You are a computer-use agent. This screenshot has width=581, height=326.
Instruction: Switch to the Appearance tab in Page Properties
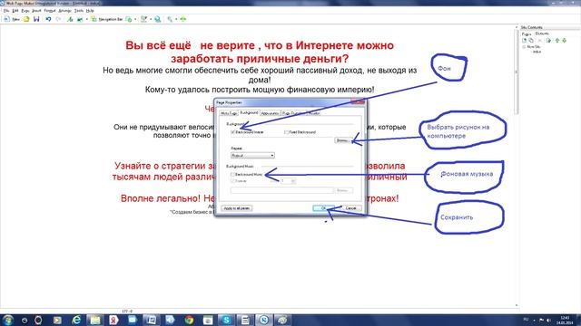271,113
